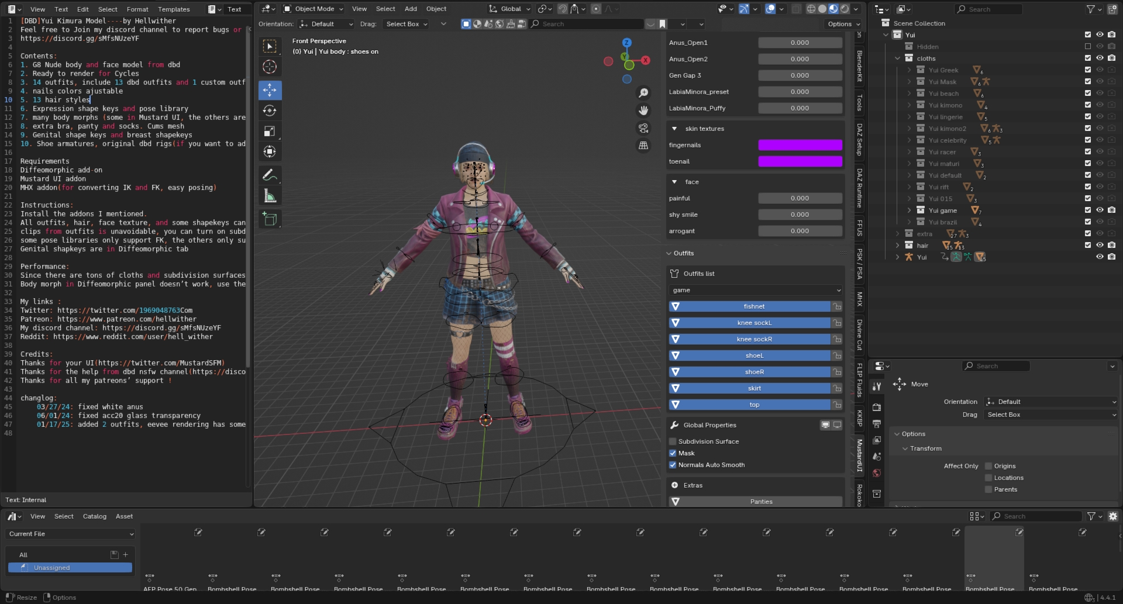Screen dimensions: 1123x604
Task: Check Affect Only Origins option
Action: [988, 466]
